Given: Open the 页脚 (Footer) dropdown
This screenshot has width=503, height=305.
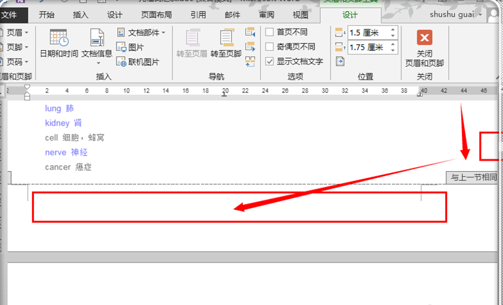Looking at the screenshot, I should click(14, 47).
